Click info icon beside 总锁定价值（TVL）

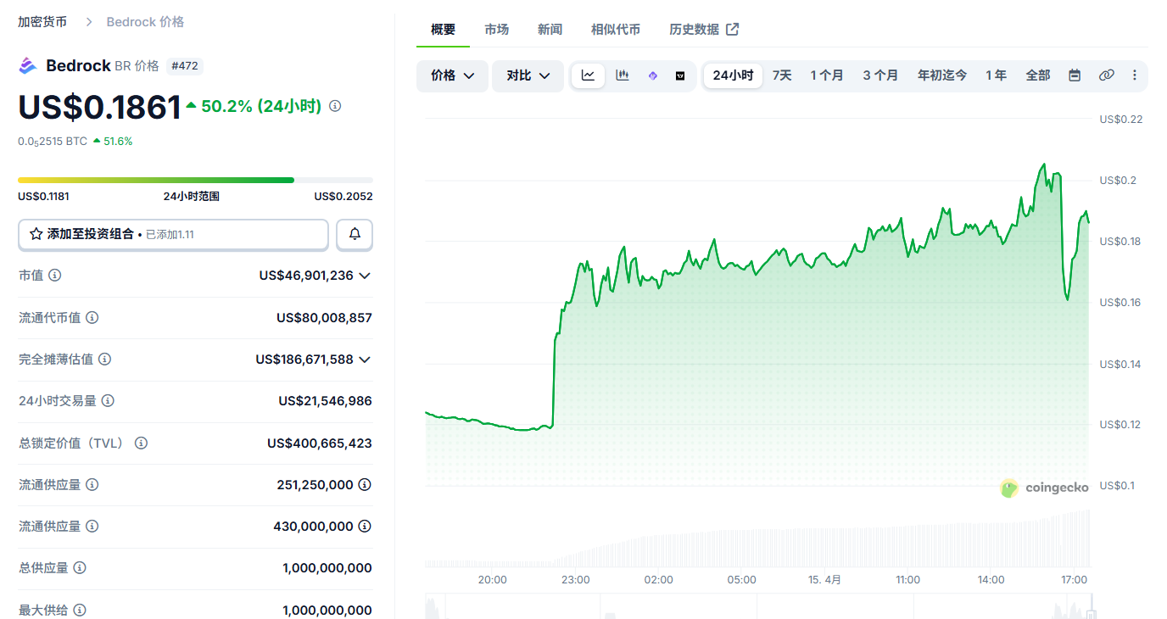141,443
